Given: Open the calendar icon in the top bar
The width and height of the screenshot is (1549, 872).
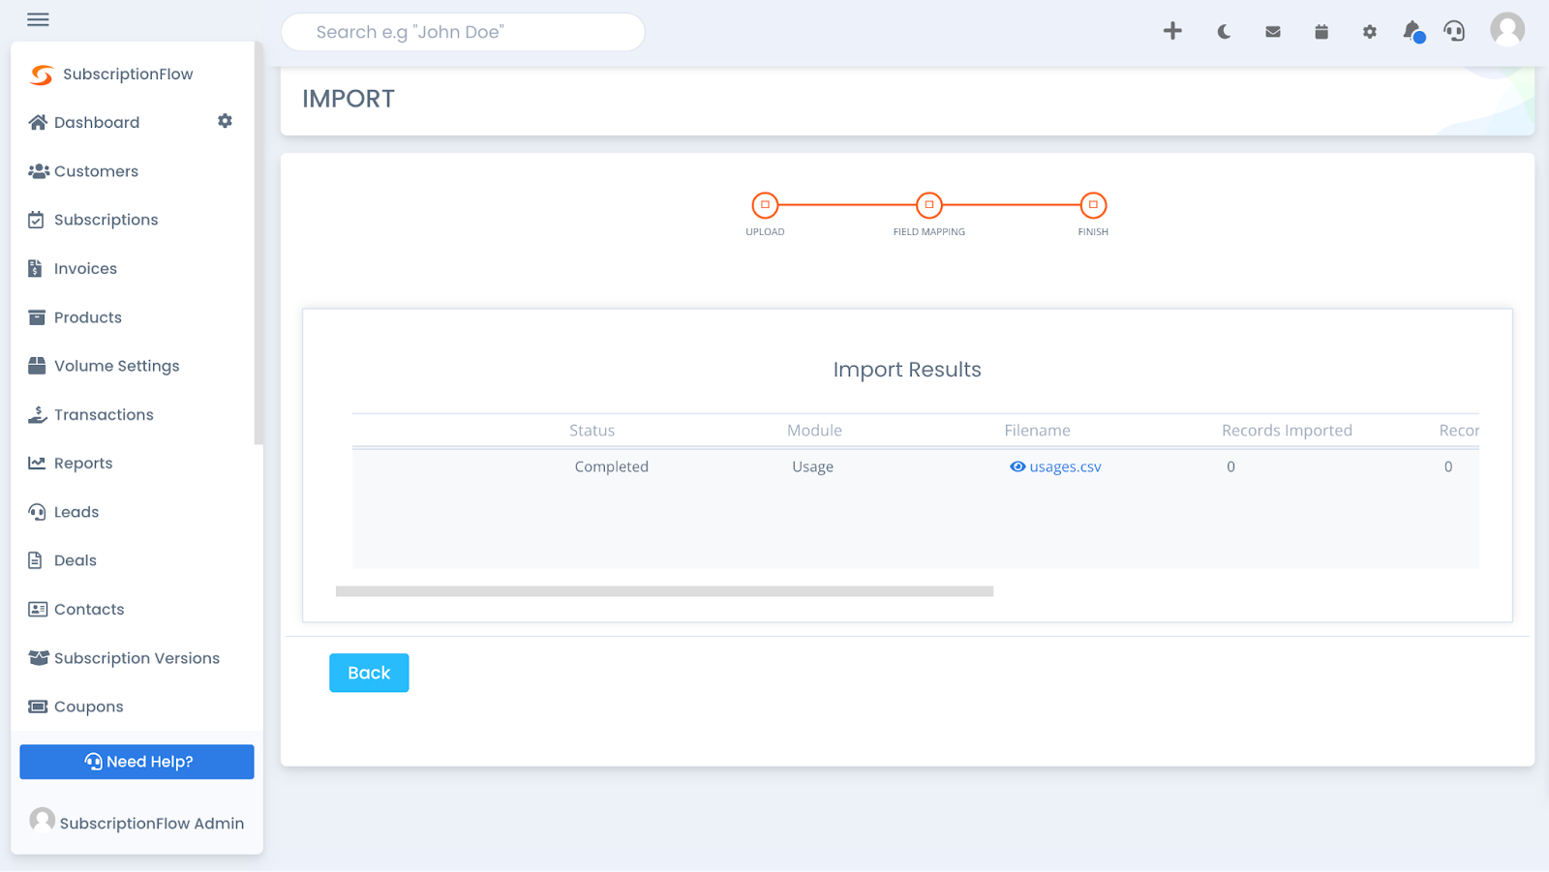Looking at the screenshot, I should click(x=1321, y=31).
